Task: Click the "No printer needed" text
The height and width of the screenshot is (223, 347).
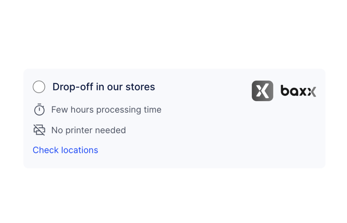Action: click(x=88, y=130)
